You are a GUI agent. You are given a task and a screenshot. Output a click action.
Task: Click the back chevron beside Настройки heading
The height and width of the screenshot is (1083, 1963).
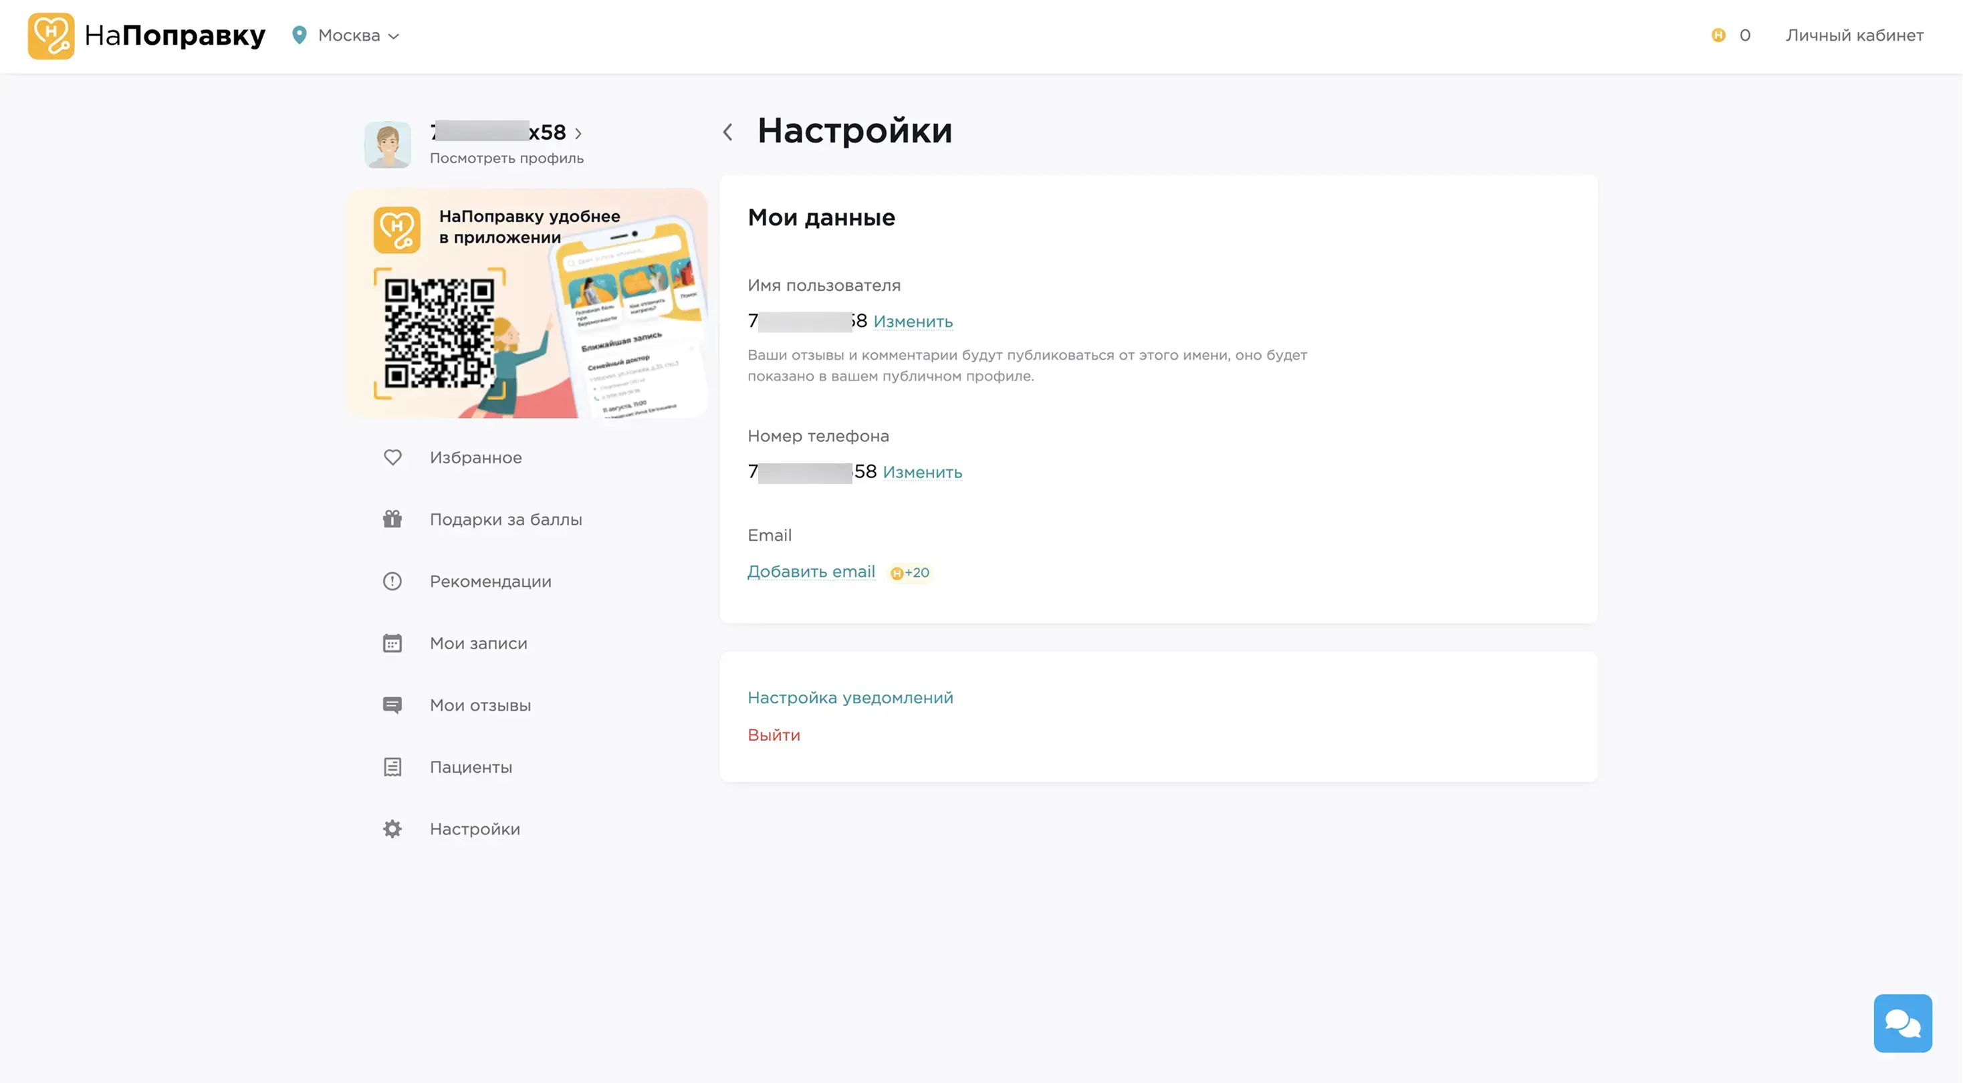[727, 132]
